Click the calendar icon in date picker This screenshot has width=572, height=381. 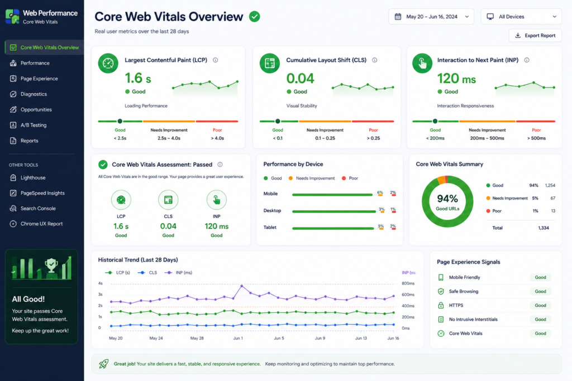pos(398,17)
